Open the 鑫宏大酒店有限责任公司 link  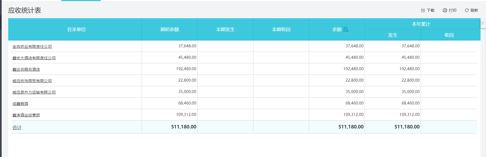pos(34,58)
